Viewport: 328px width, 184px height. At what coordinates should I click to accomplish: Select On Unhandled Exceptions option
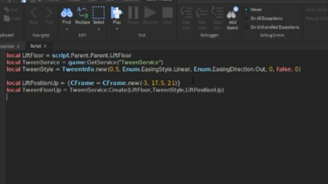(x=272, y=27)
